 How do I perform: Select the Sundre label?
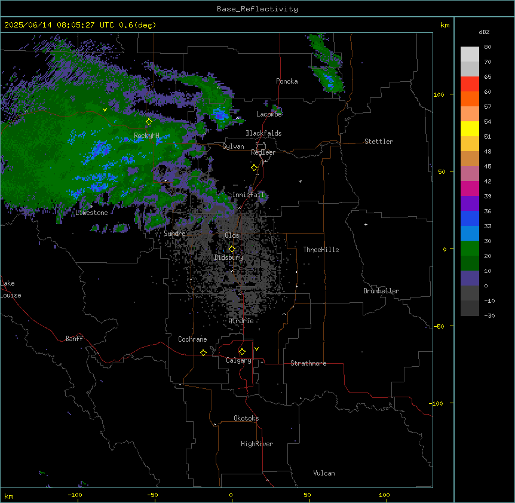(174, 234)
